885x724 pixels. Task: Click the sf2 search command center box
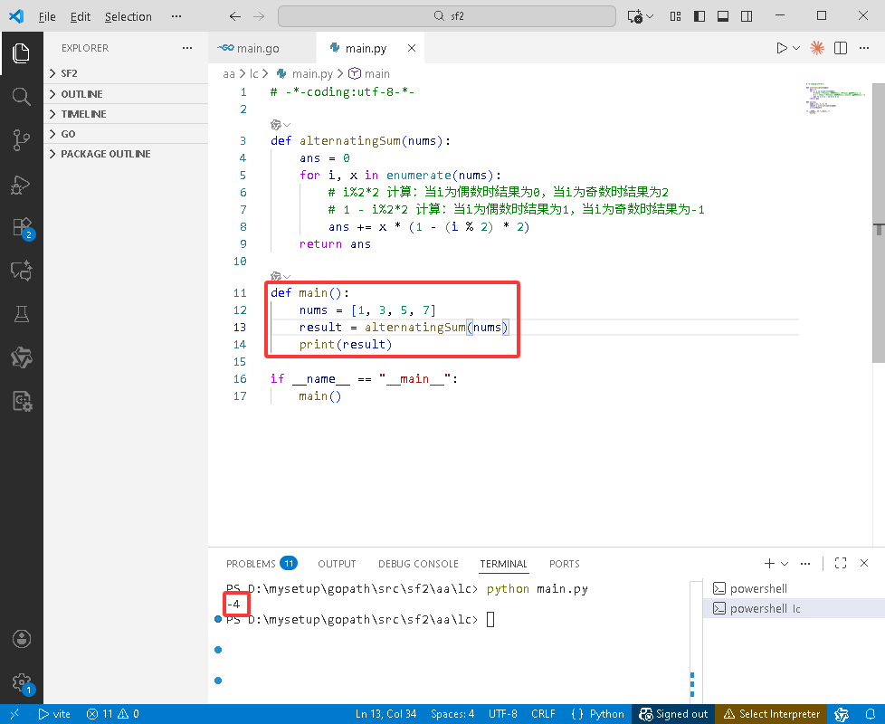447,16
